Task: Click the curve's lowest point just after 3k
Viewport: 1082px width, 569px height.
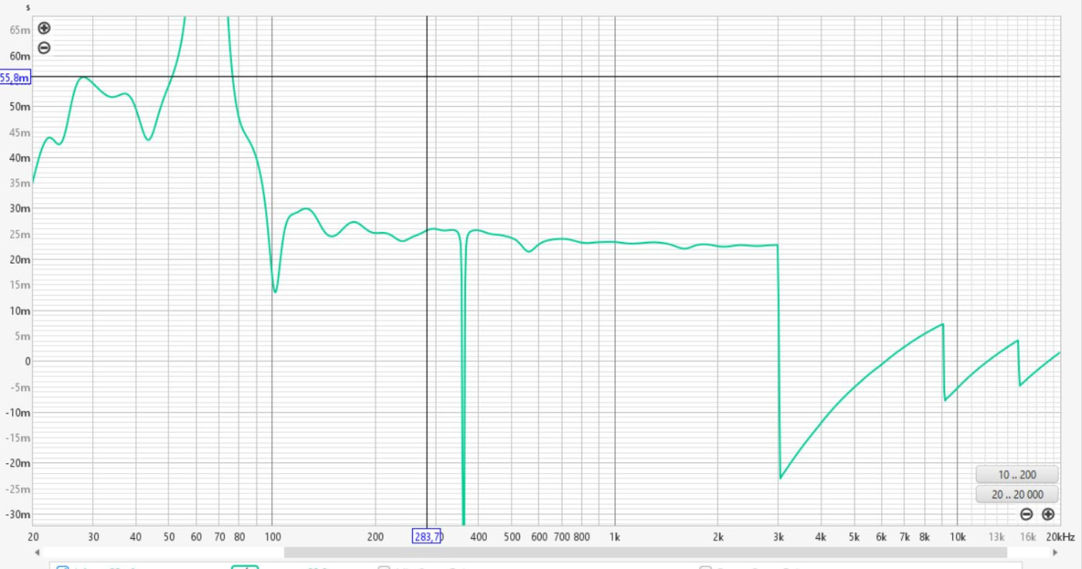Action: point(781,478)
